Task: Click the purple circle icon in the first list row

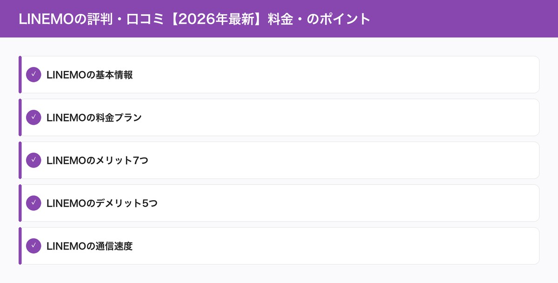Action: [x=33, y=74]
